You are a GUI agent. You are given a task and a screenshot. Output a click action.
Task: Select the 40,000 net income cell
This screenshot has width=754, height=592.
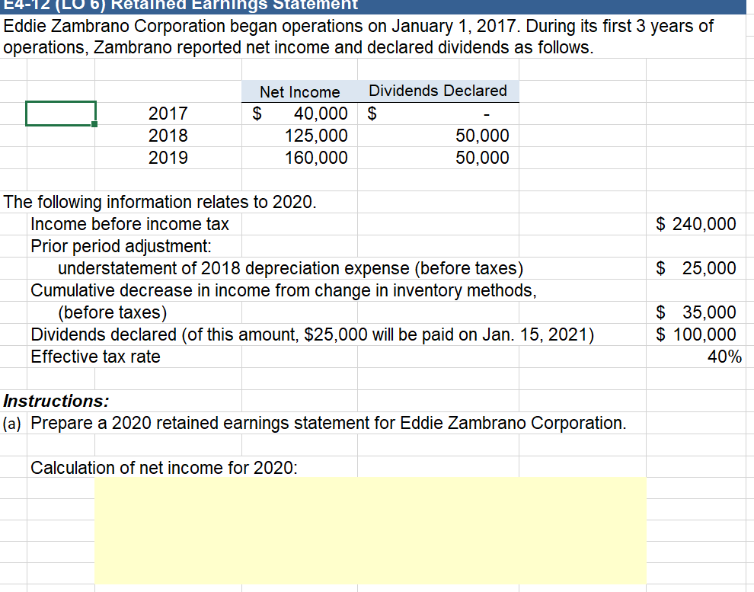coord(299,114)
